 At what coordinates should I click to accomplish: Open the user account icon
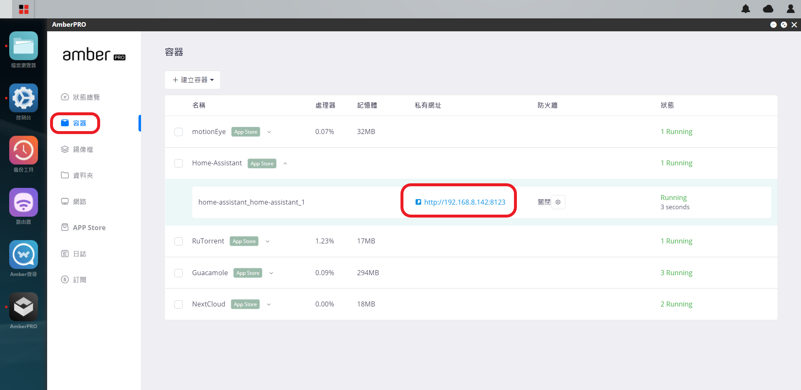791,9
